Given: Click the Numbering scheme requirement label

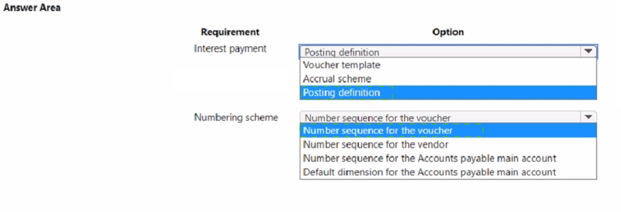Looking at the screenshot, I should pyautogui.click(x=235, y=117).
